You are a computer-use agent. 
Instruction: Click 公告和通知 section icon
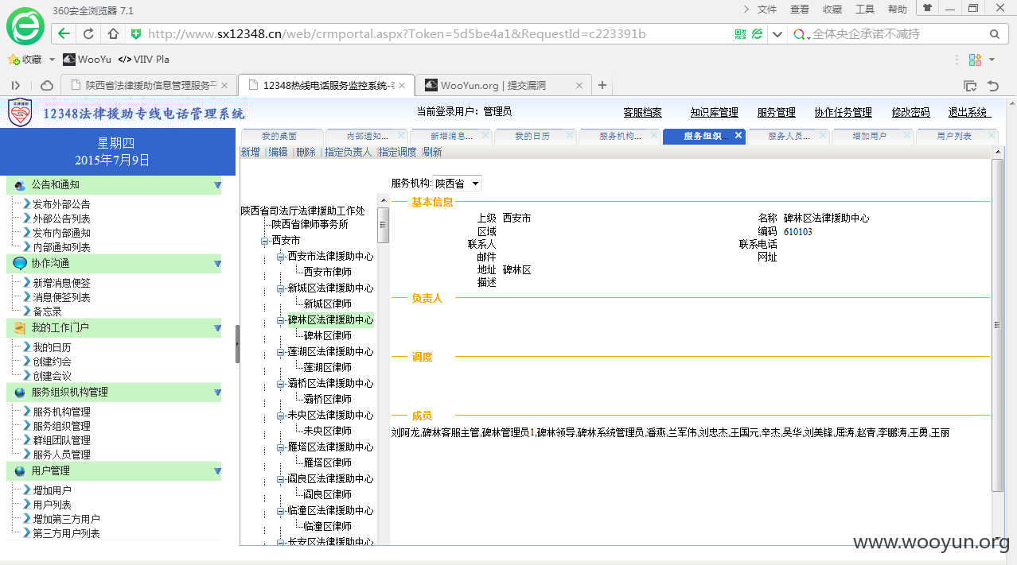20,185
